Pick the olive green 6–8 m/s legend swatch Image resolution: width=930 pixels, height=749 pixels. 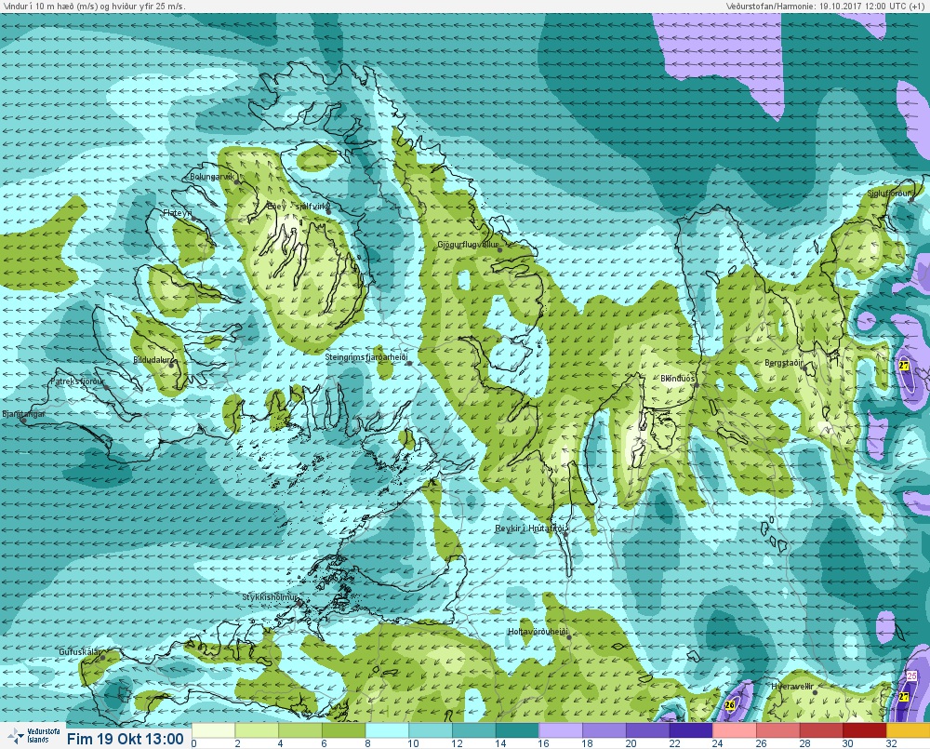click(x=343, y=730)
